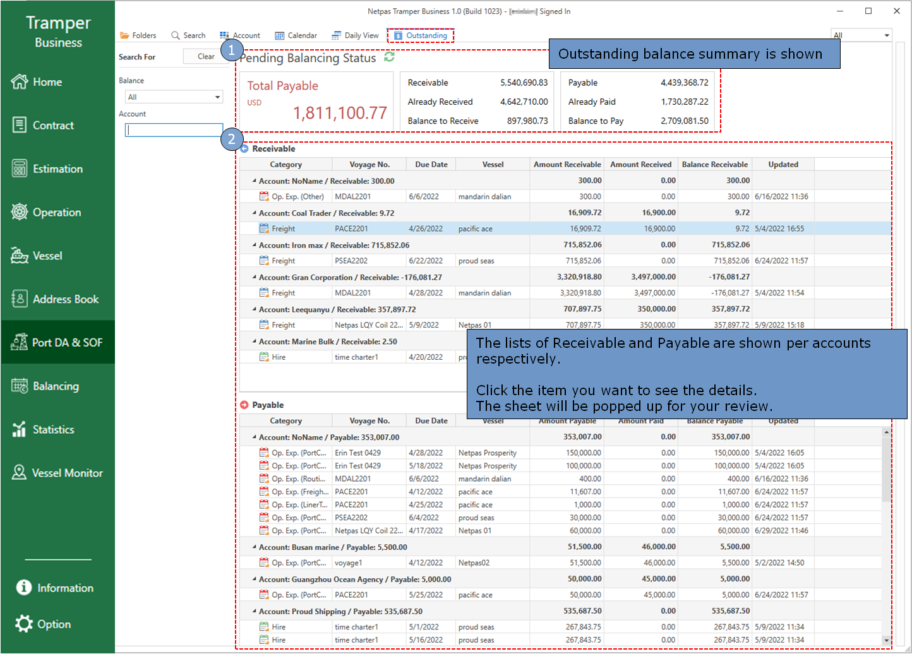
Task: Open the Home section icon
Action: 20,81
